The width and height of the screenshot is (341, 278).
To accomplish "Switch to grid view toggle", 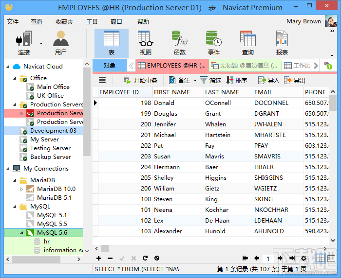I will click(321, 258).
